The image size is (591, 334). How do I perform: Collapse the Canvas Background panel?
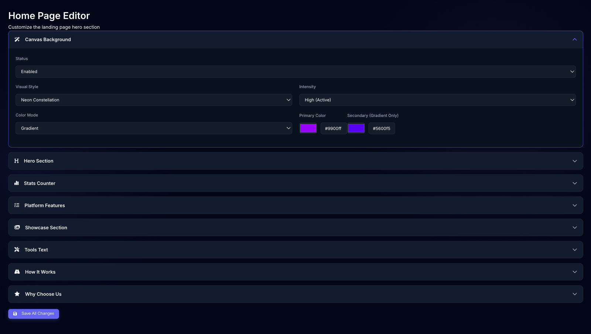[574, 39]
